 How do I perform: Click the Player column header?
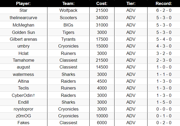(24, 3)
